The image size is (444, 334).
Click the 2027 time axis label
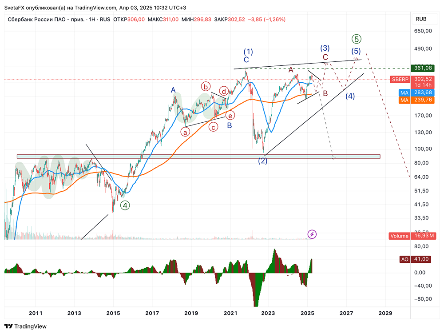click(346, 313)
